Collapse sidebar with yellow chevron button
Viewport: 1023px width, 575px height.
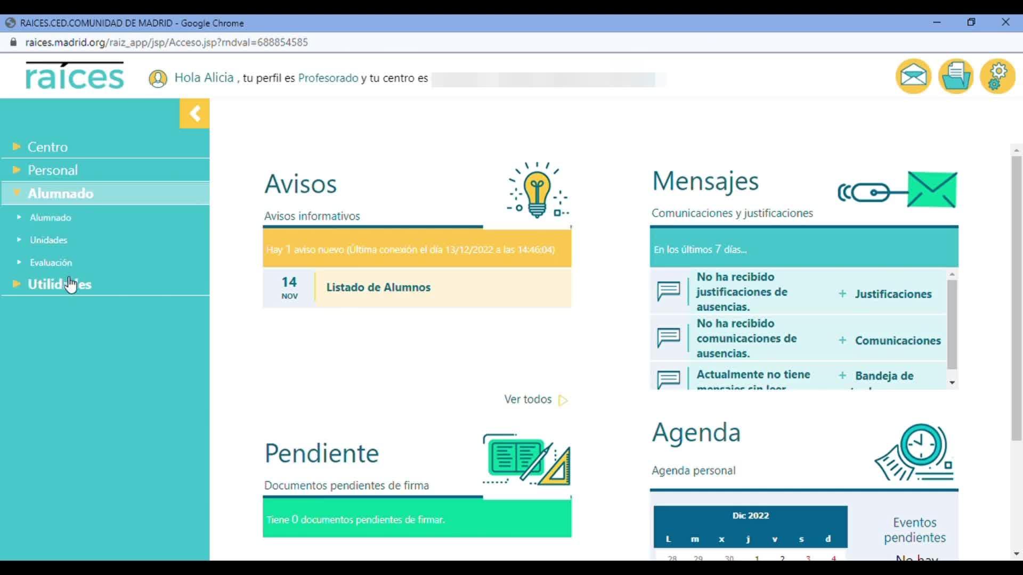[x=194, y=113]
